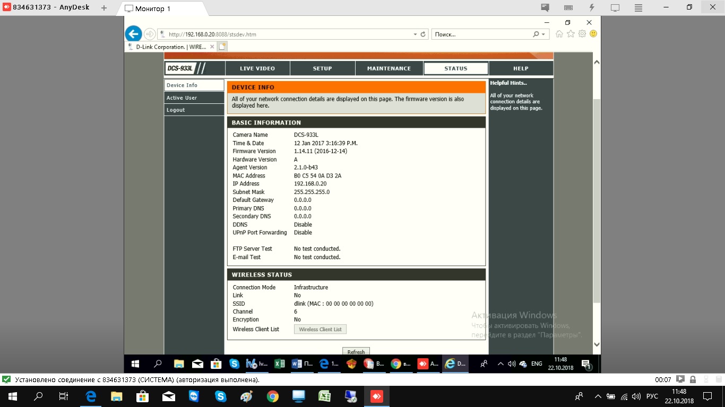This screenshot has height=407, width=725.
Task: Open AnyDesk actions lightning bolt menu
Action: coord(592,8)
